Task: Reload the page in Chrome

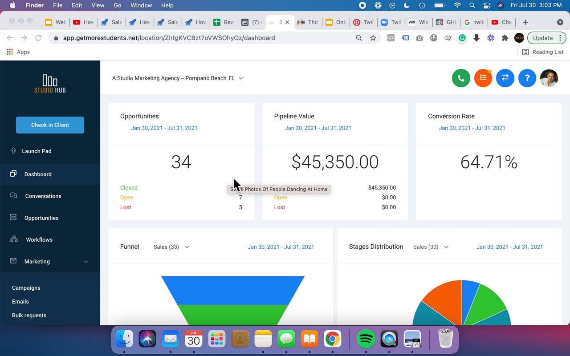Action: 38,38
